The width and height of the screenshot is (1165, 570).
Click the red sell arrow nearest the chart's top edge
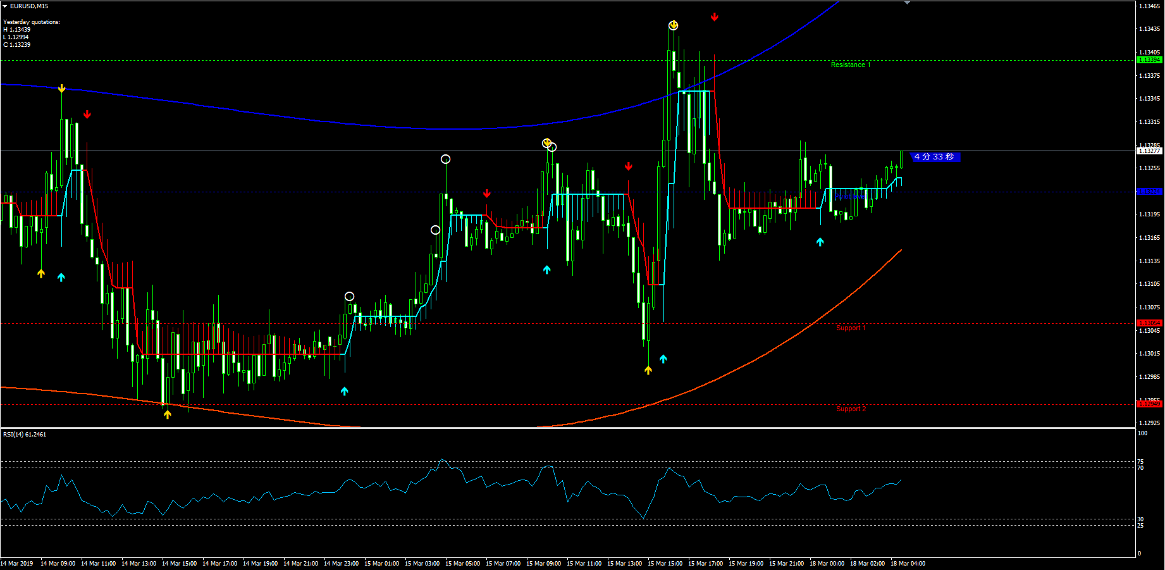(x=715, y=17)
